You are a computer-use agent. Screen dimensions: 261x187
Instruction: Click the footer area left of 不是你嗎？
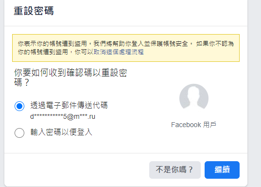coord(77,170)
